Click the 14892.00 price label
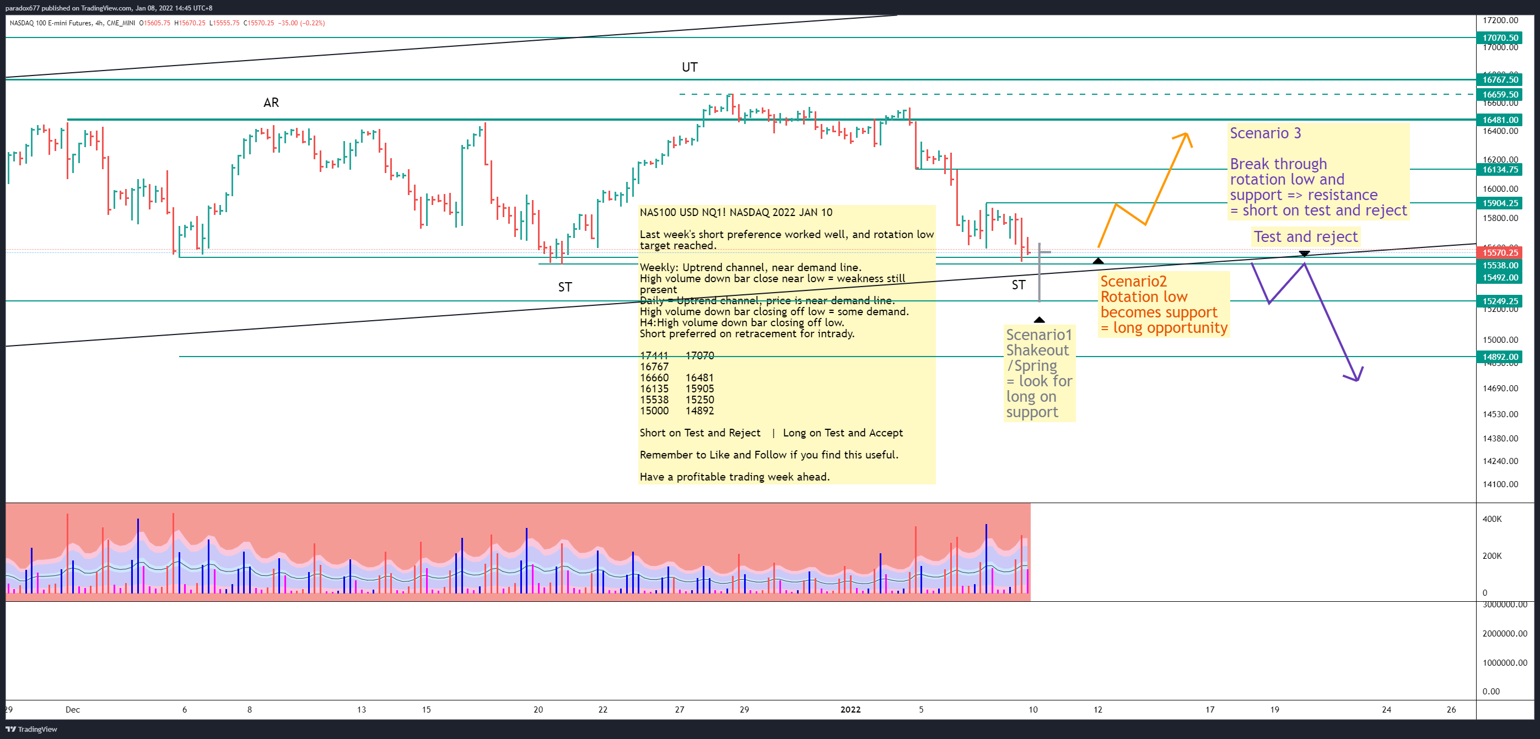The height and width of the screenshot is (739, 1540). (x=1500, y=357)
